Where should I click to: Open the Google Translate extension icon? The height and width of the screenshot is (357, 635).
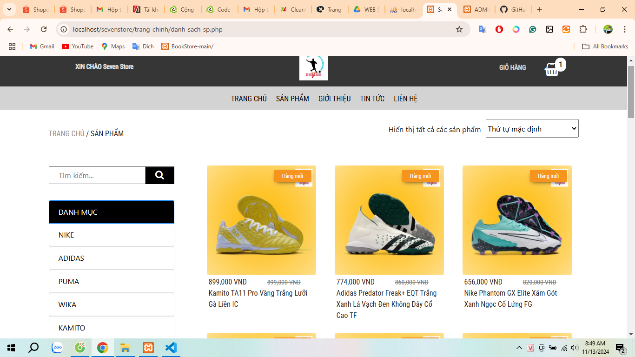pyautogui.click(x=483, y=29)
